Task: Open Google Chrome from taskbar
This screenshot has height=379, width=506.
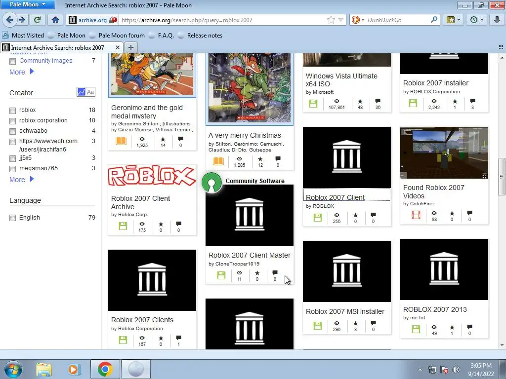Action: tap(105, 370)
